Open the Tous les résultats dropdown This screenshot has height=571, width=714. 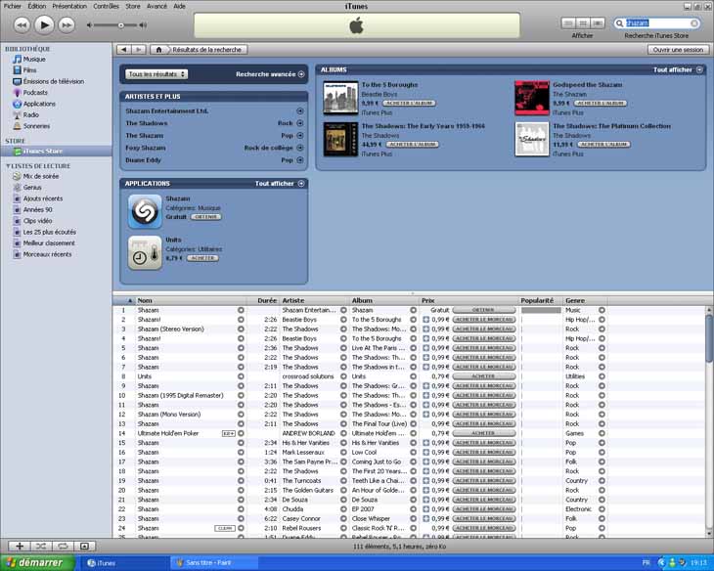[x=156, y=73]
